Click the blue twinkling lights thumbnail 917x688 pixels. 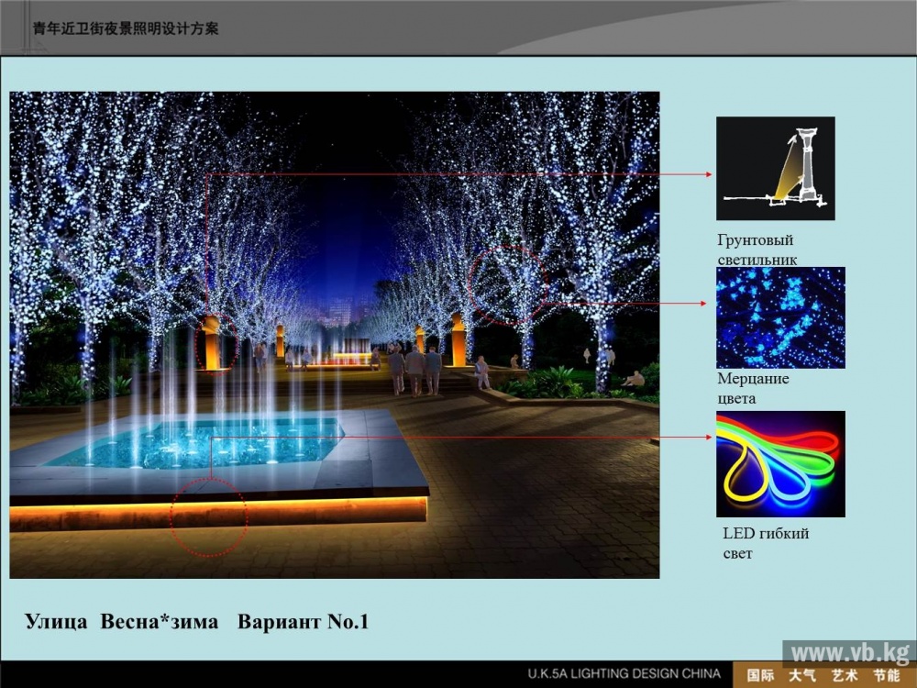point(780,317)
